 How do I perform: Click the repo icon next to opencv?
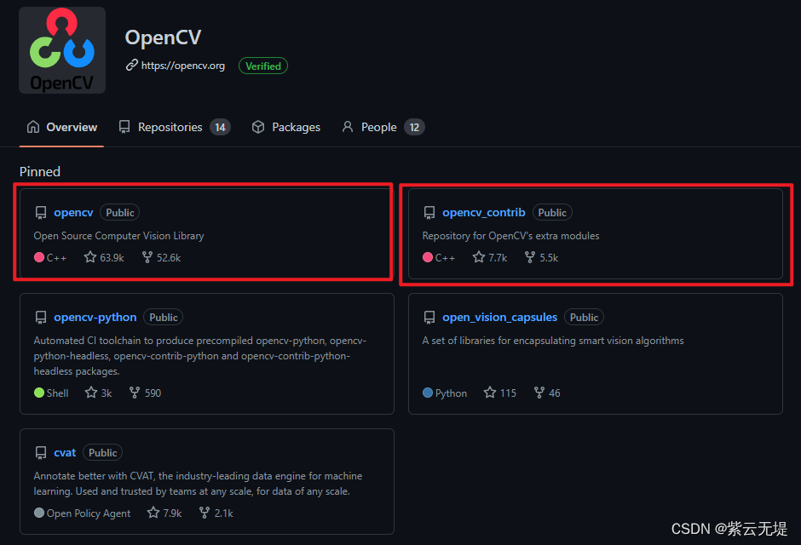(41, 213)
